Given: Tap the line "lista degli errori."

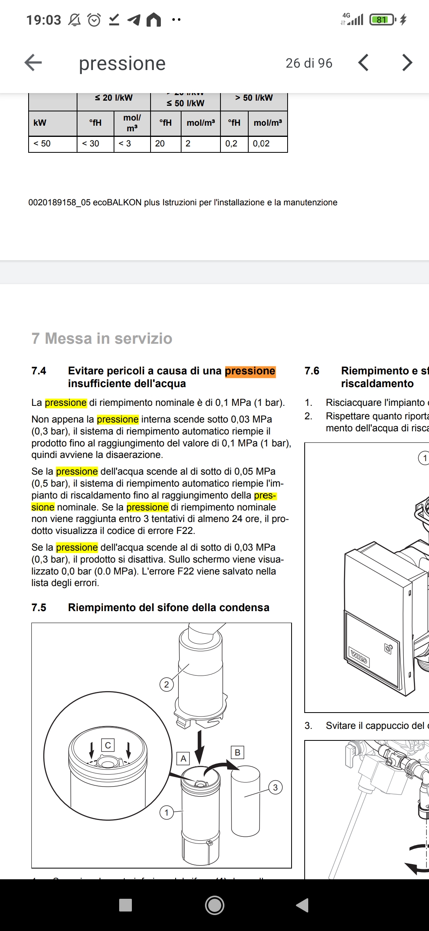Looking at the screenshot, I should point(66,583).
